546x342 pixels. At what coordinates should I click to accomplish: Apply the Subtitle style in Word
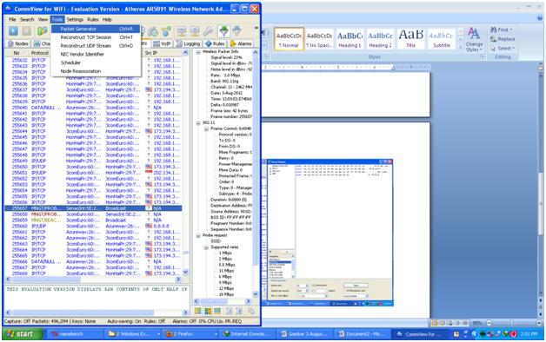click(x=441, y=39)
